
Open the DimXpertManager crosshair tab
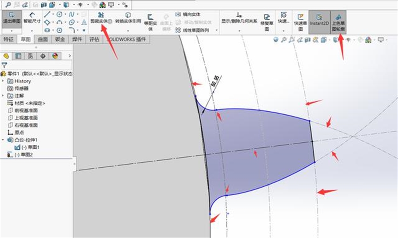click(x=42, y=56)
